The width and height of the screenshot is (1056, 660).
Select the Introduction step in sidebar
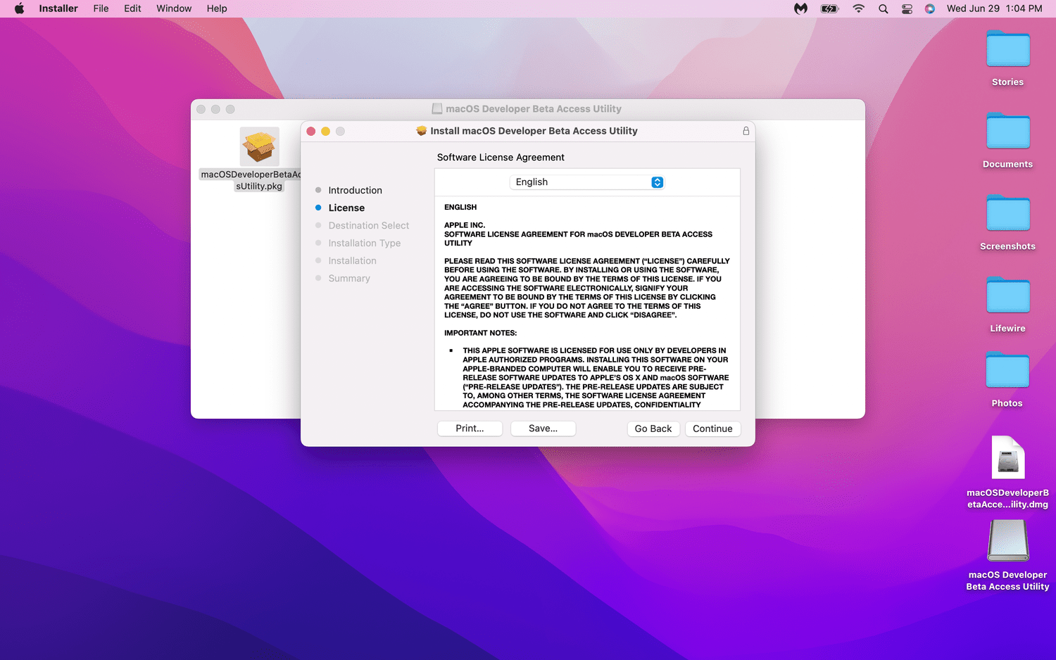355,191
